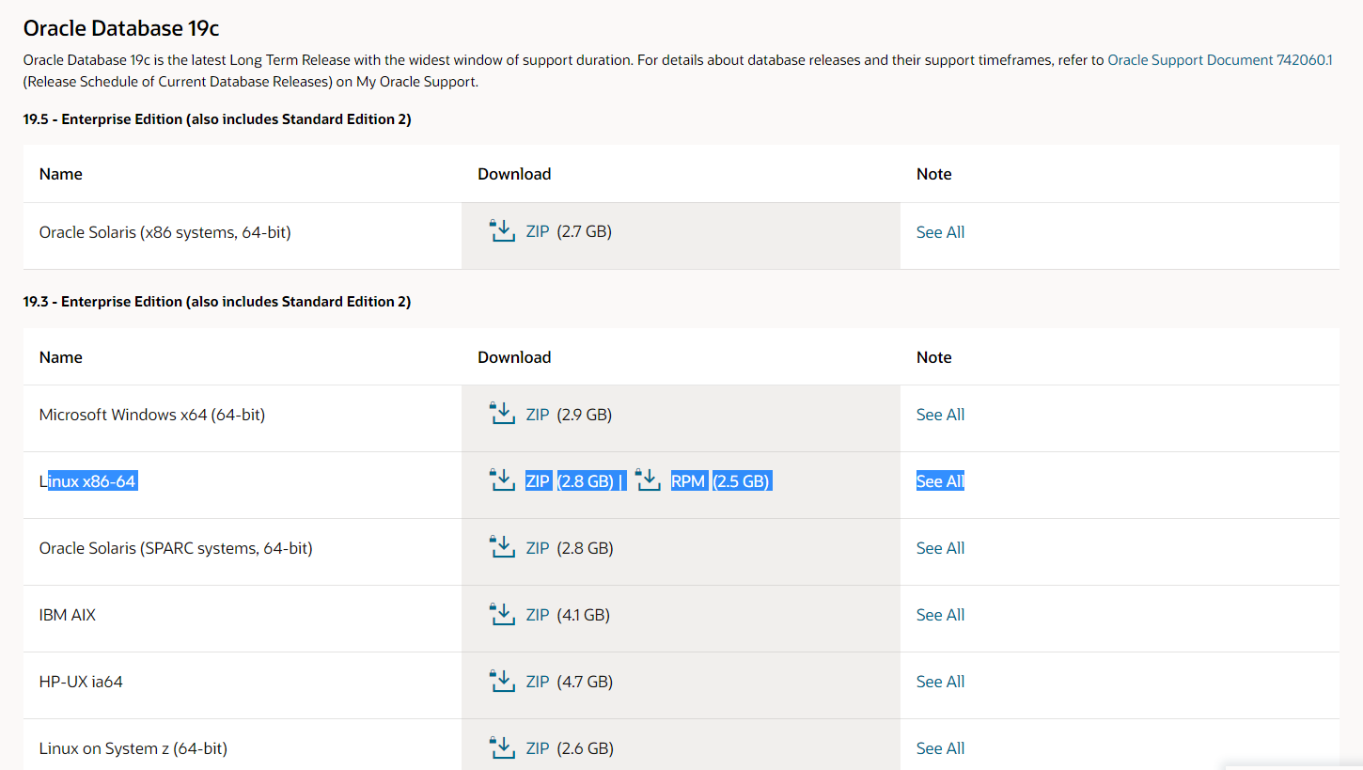Download the 2.7 GB Solaris x86 ZIP
1363x770 pixels.
click(x=538, y=231)
